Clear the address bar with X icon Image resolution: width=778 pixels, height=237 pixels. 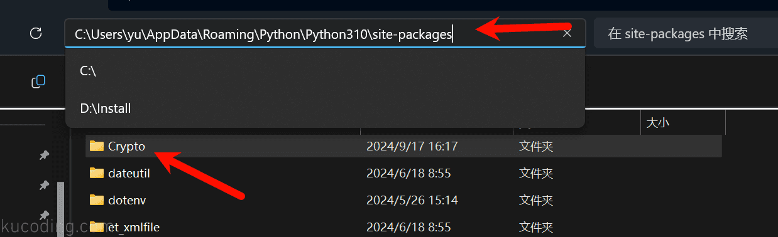[567, 33]
